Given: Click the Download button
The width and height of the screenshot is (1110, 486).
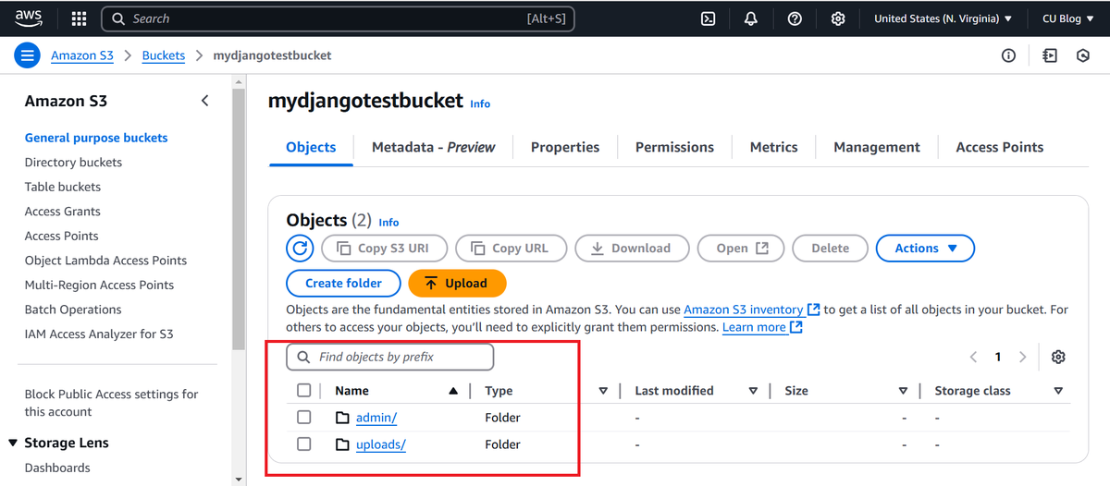Looking at the screenshot, I should (632, 249).
